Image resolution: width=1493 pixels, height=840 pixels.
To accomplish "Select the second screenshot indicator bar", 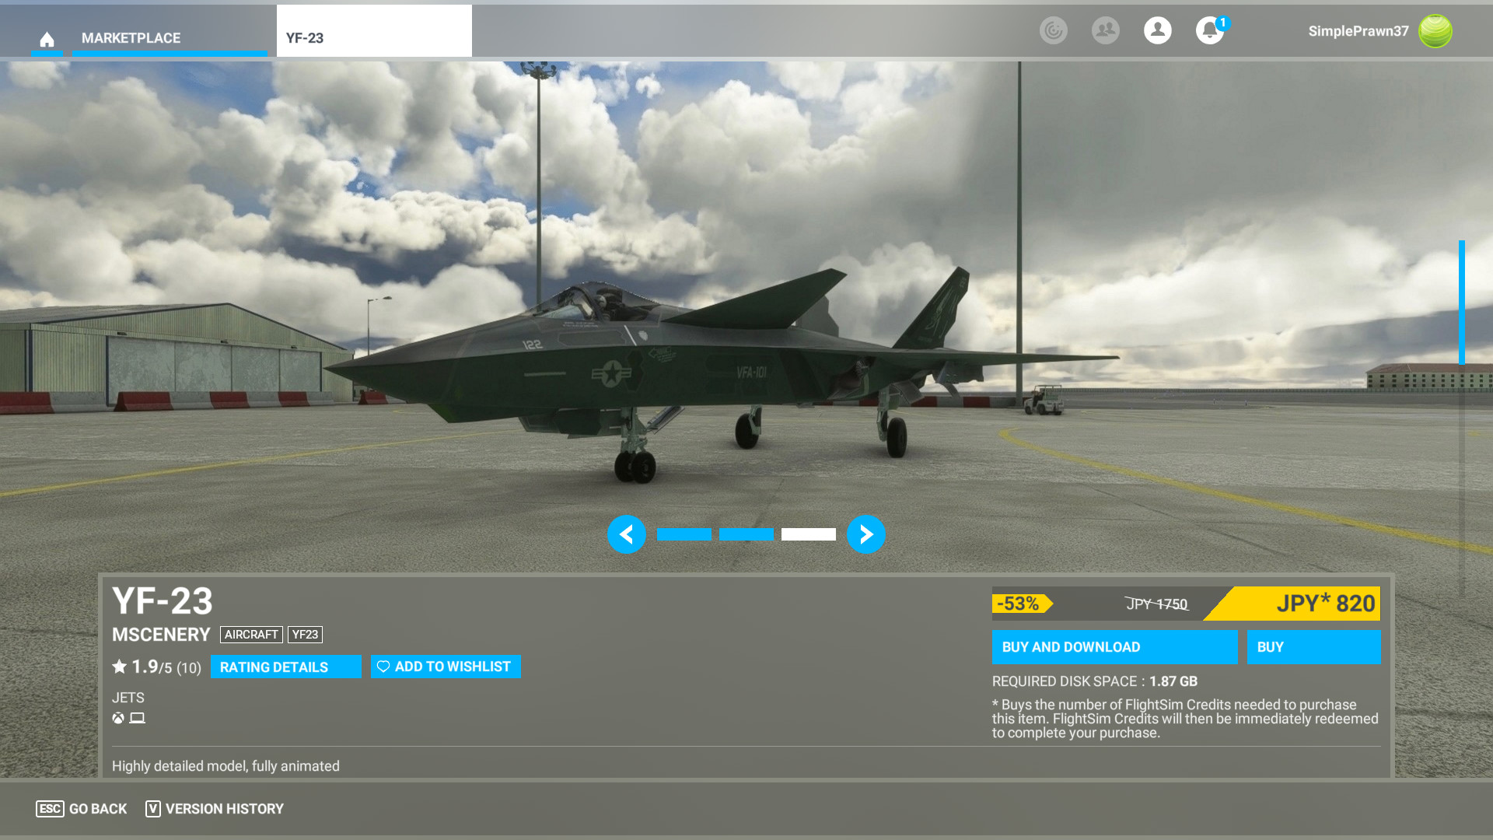I will click(x=746, y=534).
